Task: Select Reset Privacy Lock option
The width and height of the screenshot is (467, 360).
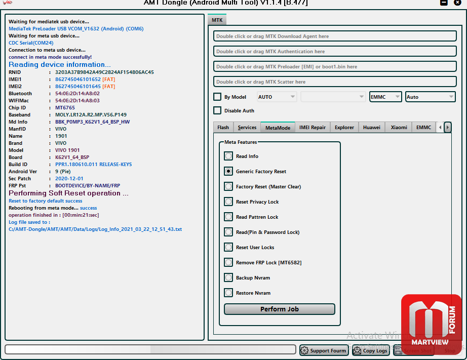Action: (x=228, y=202)
